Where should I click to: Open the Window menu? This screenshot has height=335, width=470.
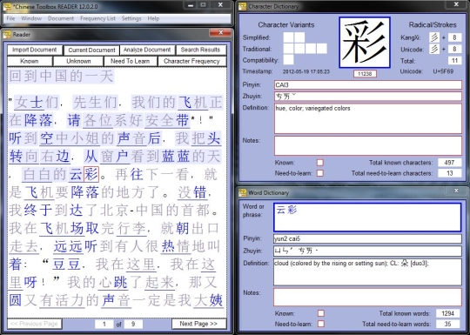(31, 18)
